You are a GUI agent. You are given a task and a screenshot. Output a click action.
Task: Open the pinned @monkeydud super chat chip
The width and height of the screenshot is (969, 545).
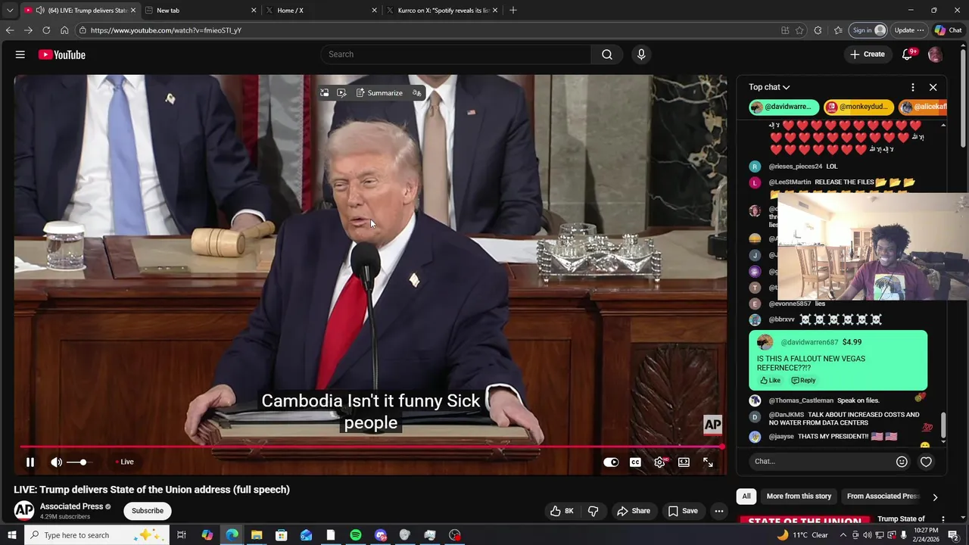858,107
